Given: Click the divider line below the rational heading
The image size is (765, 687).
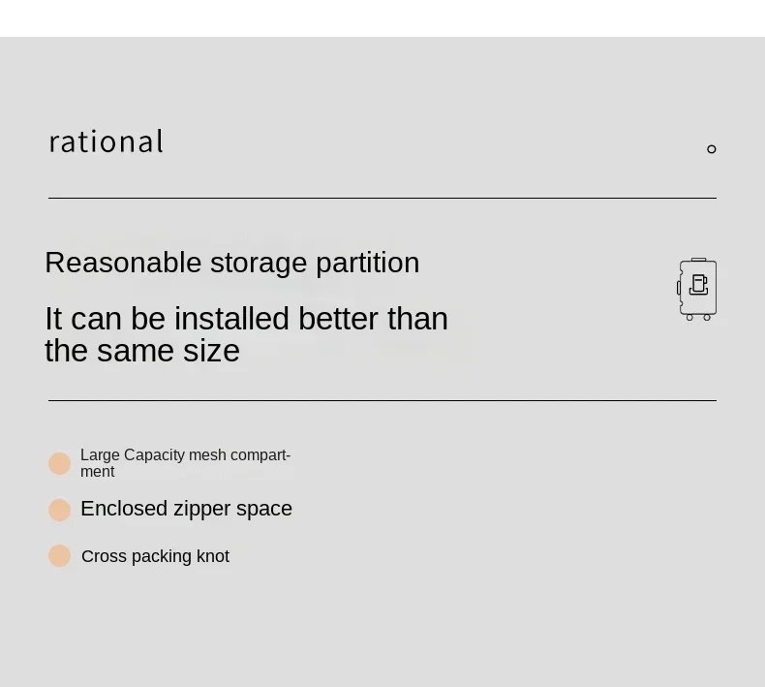Looking at the screenshot, I should tap(382, 198).
